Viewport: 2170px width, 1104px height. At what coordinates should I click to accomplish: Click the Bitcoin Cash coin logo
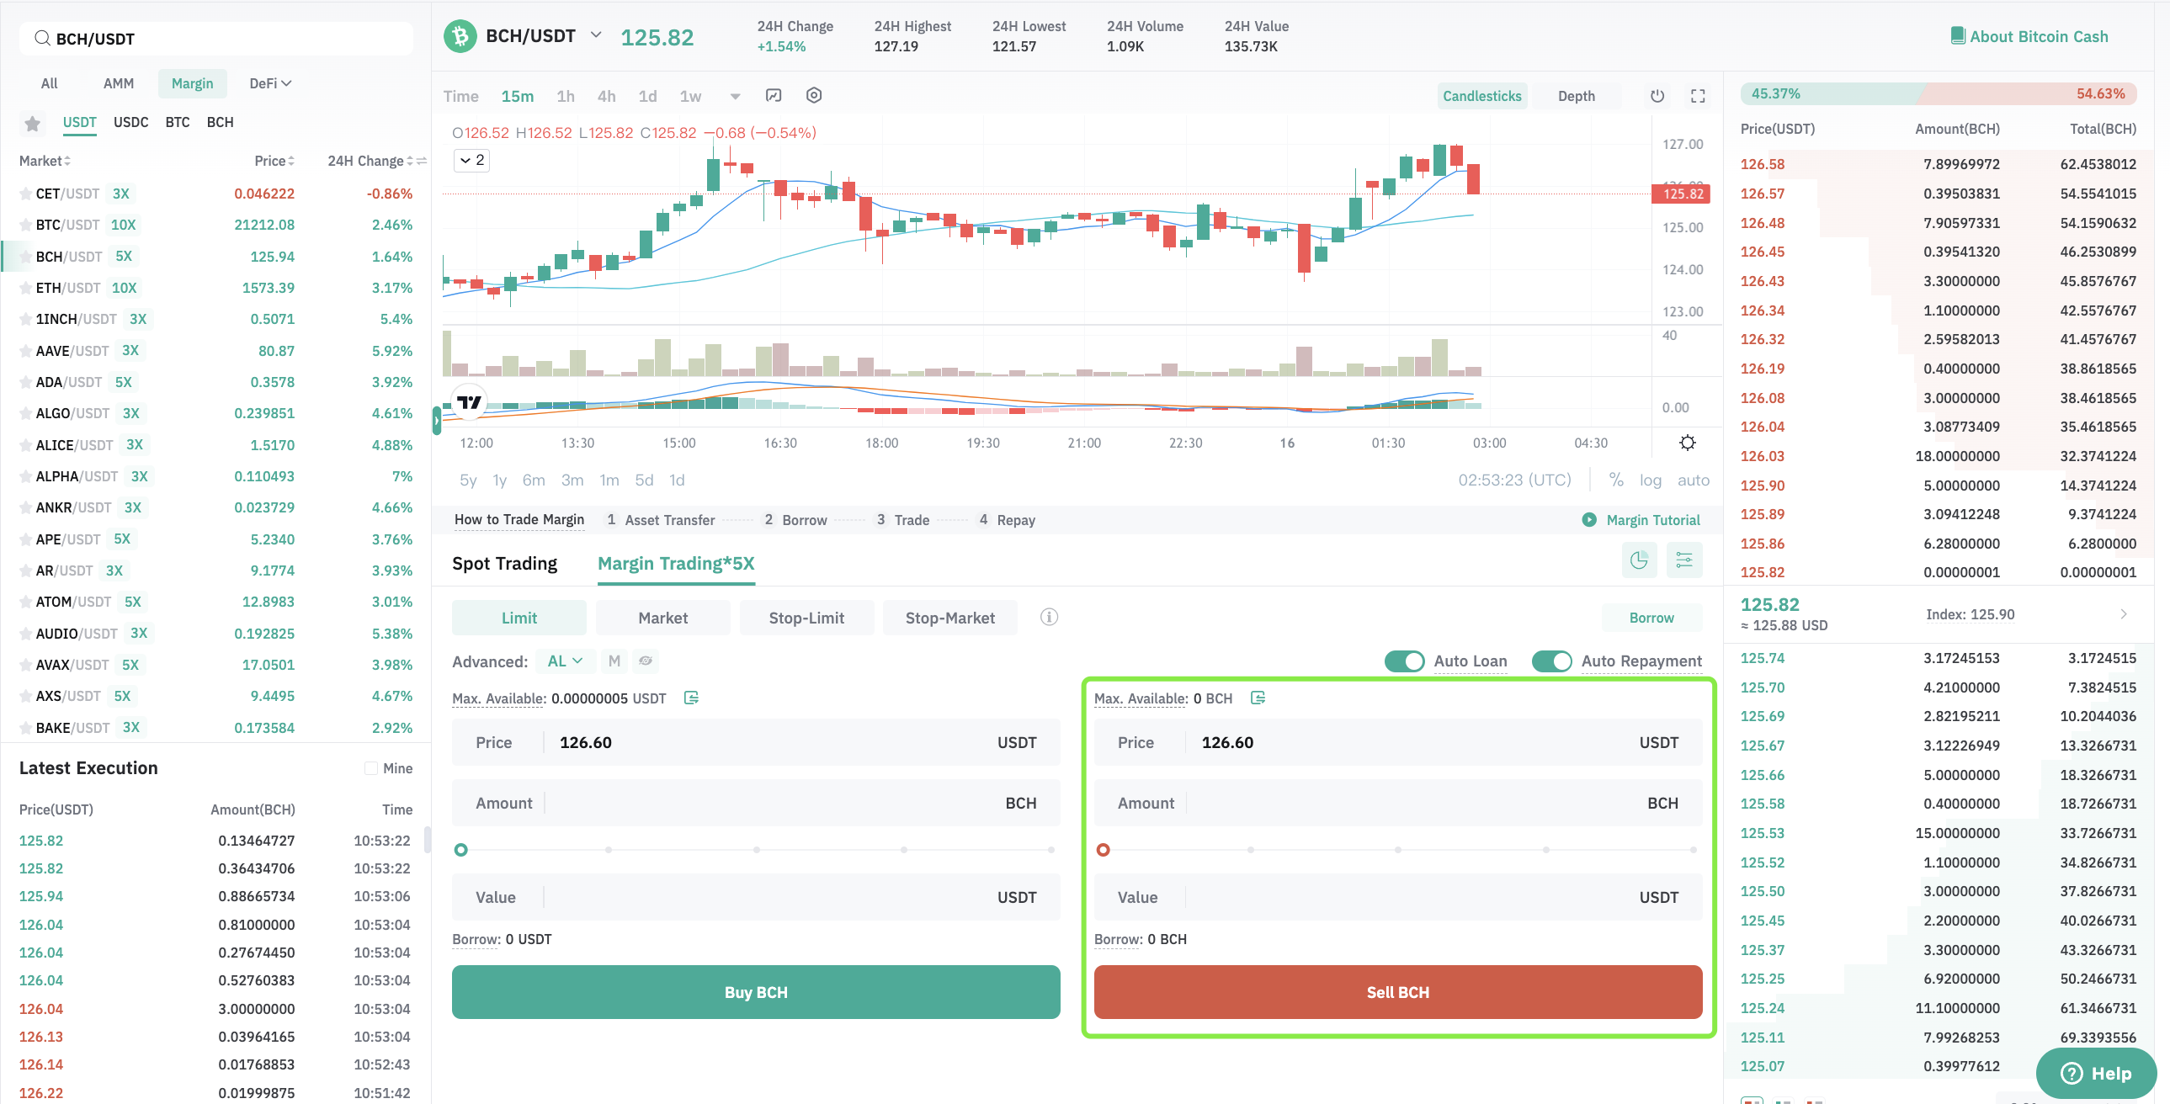(x=460, y=36)
